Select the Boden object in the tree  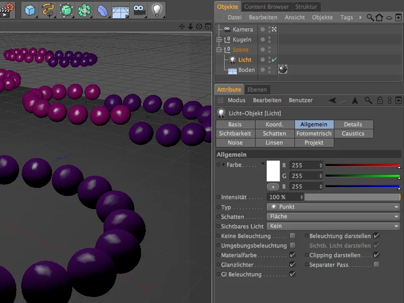[x=246, y=70]
